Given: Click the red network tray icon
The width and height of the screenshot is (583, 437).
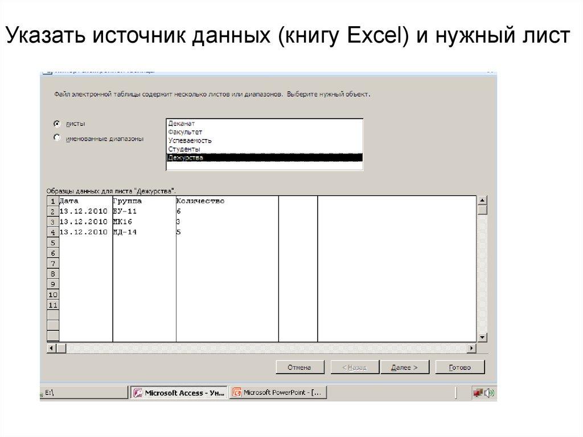Looking at the screenshot, I should click(x=478, y=393).
